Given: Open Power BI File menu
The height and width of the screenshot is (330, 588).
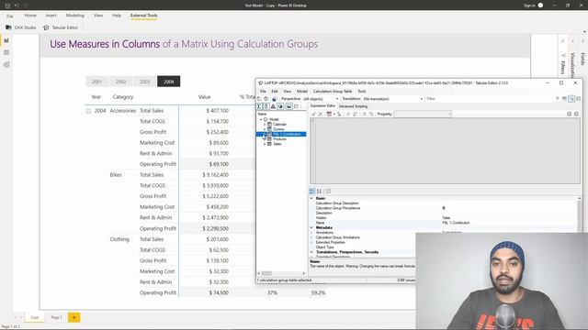Looking at the screenshot, I should tap(10, 16).
